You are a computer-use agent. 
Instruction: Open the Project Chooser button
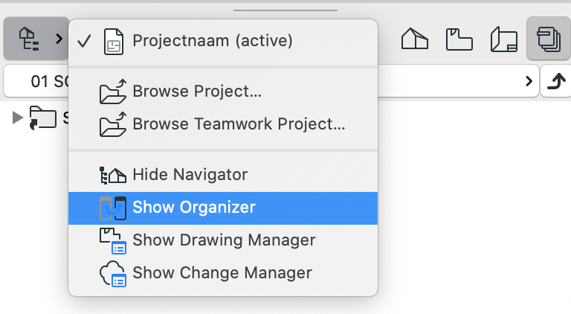tap(36, 39)
